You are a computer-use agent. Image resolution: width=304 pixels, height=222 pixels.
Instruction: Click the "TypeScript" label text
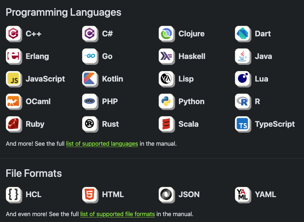275,124
